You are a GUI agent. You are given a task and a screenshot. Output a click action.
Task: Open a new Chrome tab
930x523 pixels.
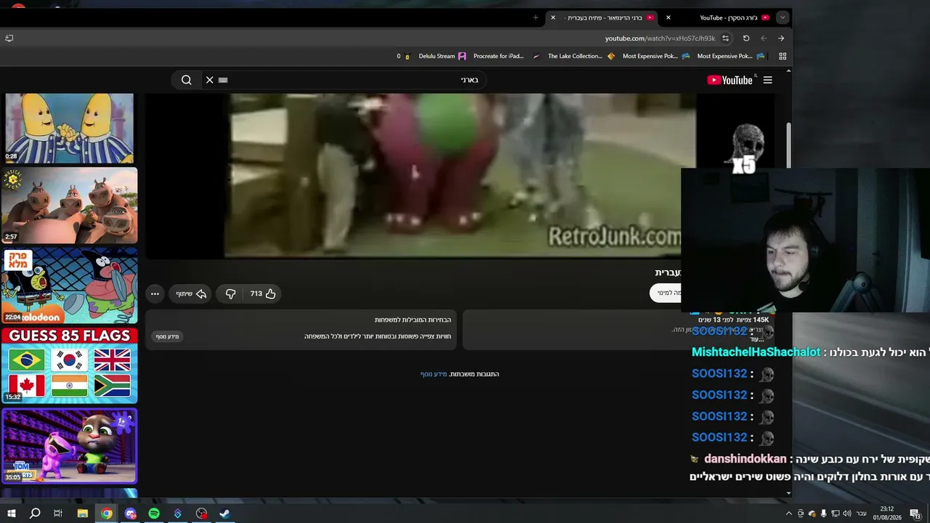535,17
